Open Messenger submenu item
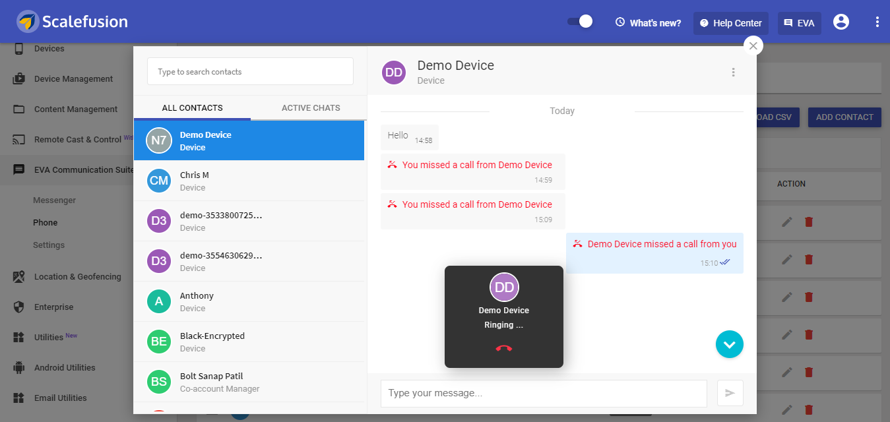 pyautogui.click(x=55, y=200)
